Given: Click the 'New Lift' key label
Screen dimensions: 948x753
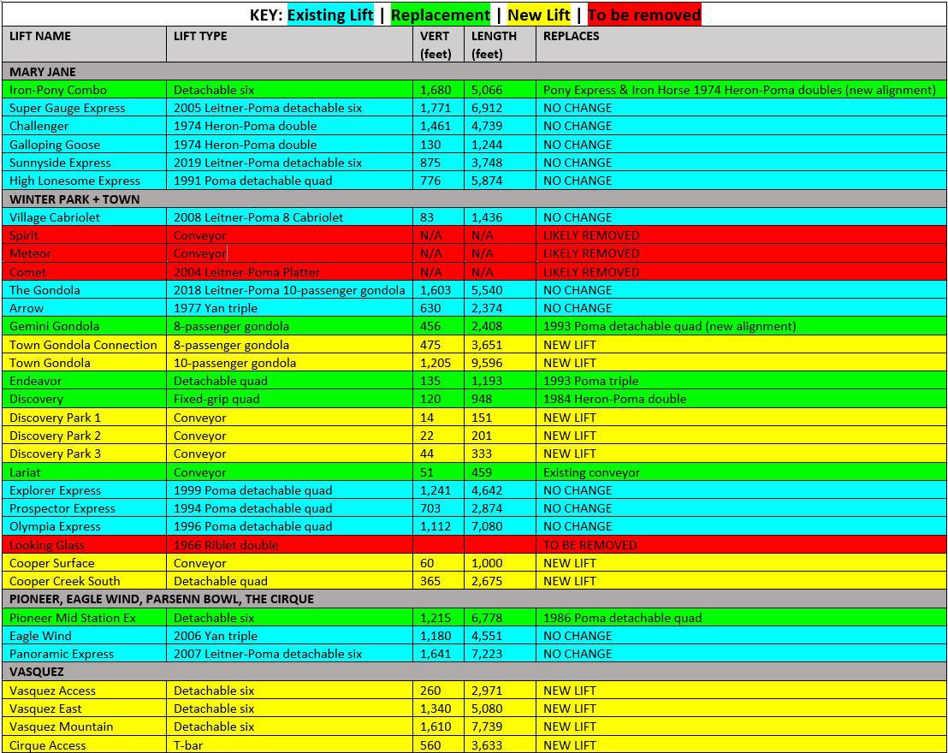Looking at the screenshot, I should [x=539, y=15].
